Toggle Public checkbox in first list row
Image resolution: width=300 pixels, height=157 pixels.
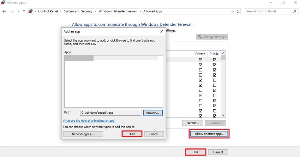tap(215, 60)
